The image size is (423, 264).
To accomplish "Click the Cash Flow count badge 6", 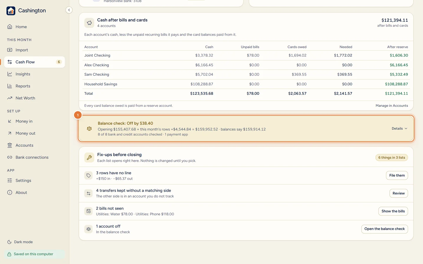I will point(59,62).
